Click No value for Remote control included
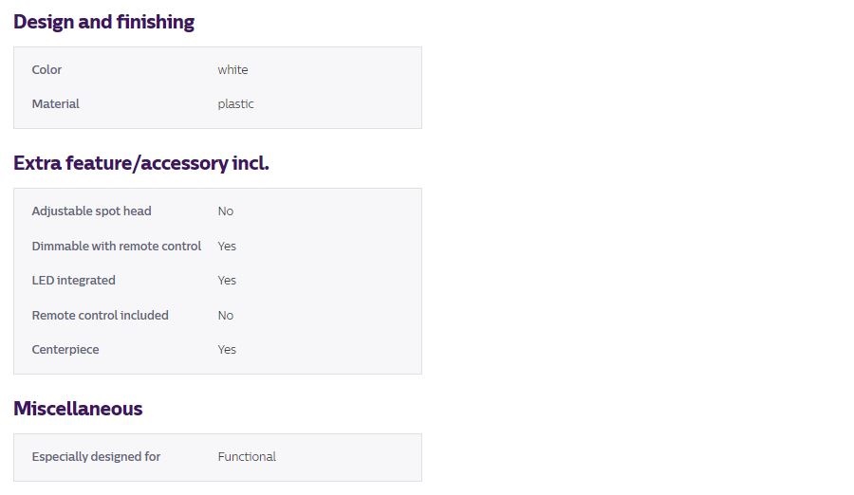The height and width of the screenshot is (495, 854). click(x=226, y=315)
